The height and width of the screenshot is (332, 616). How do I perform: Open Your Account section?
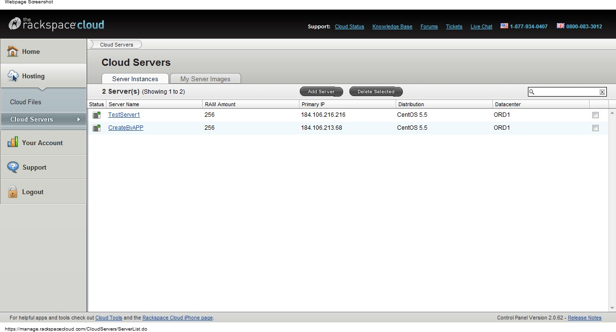click(x=43, y=143)
